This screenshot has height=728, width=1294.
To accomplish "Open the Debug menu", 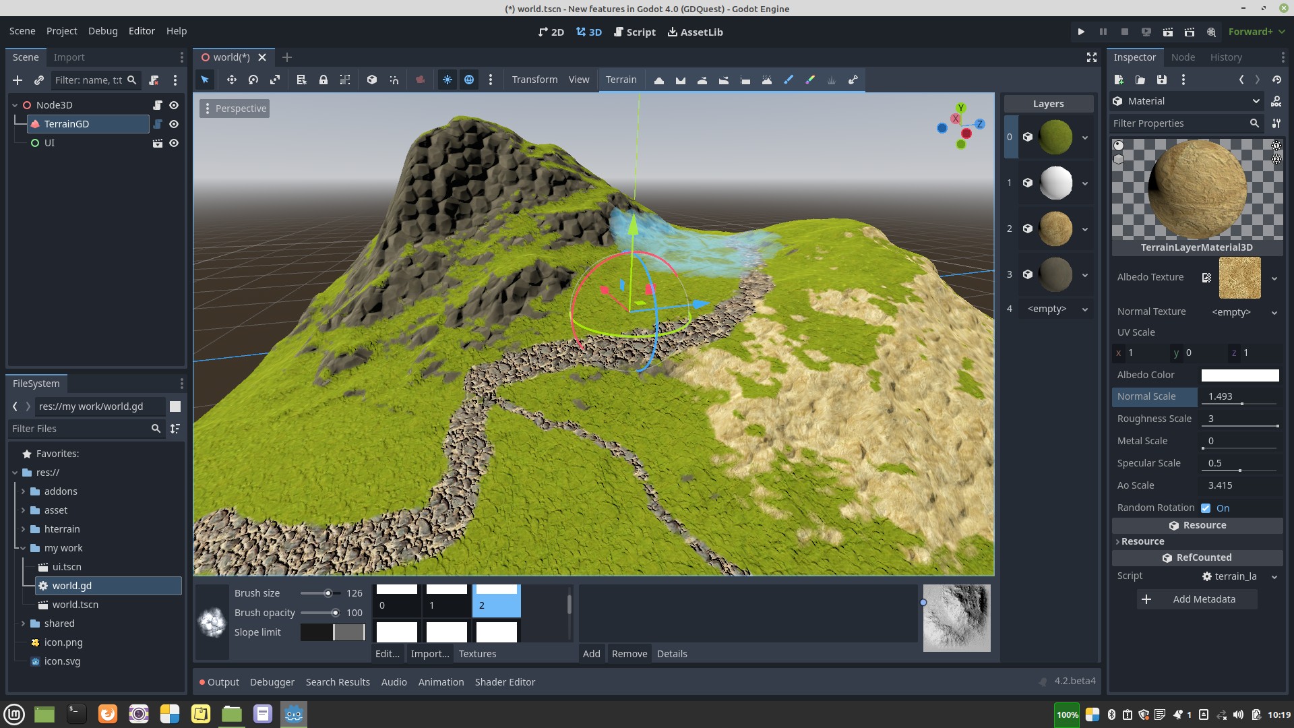I will point(102,31).
